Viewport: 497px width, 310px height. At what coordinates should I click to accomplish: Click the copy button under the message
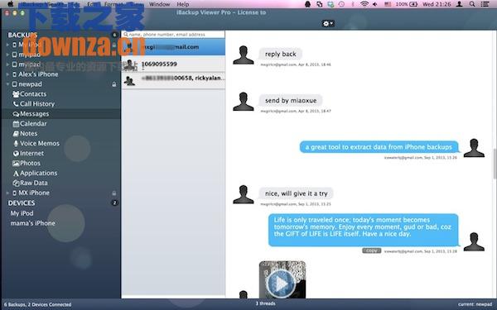coord(371,250)
